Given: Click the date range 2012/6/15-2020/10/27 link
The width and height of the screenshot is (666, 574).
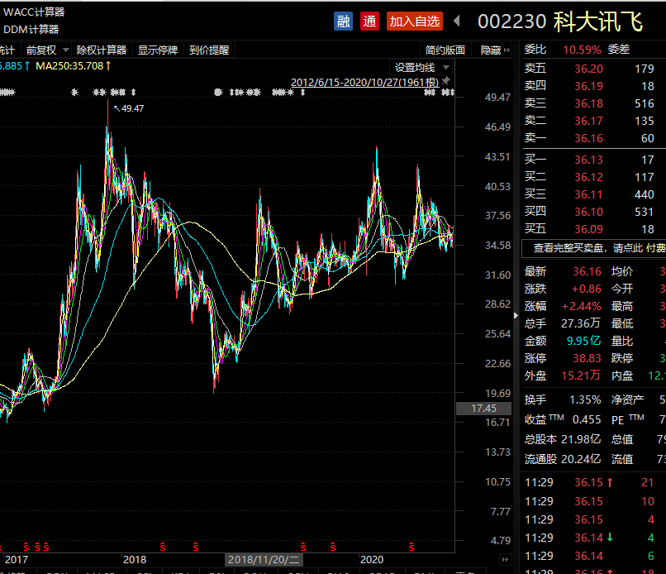Looking at the screenshot, I should click(x=365, y=82).
